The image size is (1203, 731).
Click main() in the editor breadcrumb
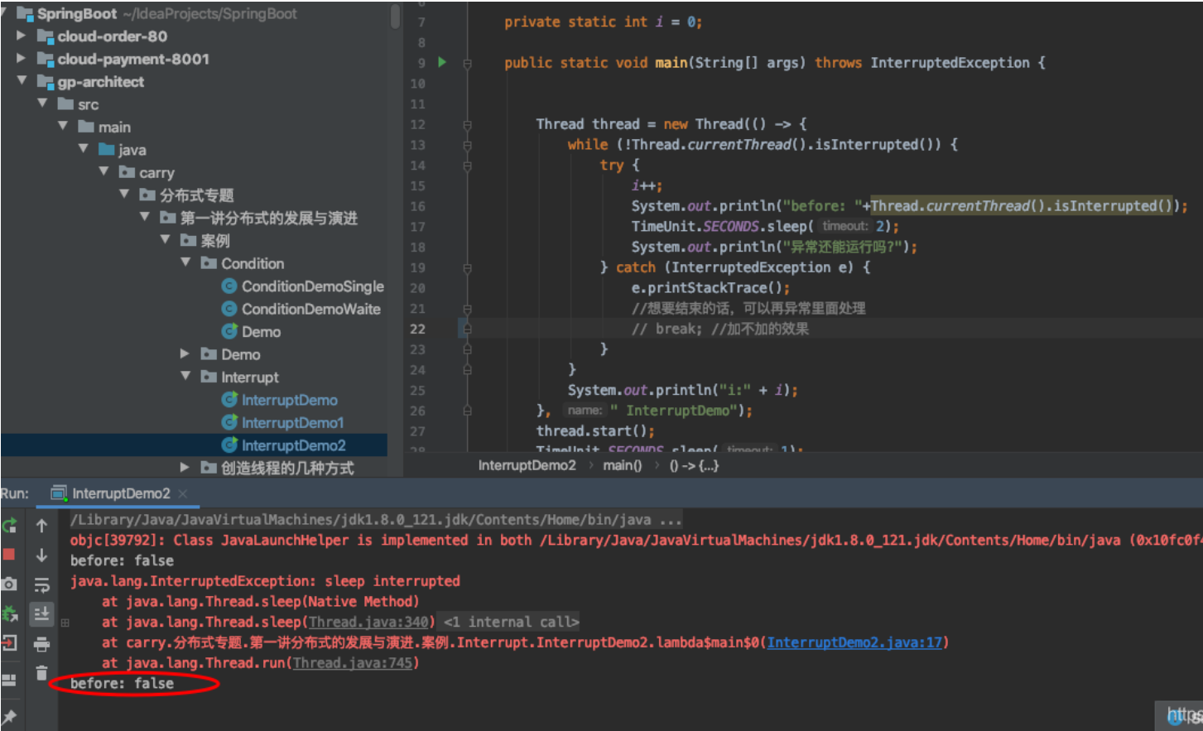(x=622, y=465)
